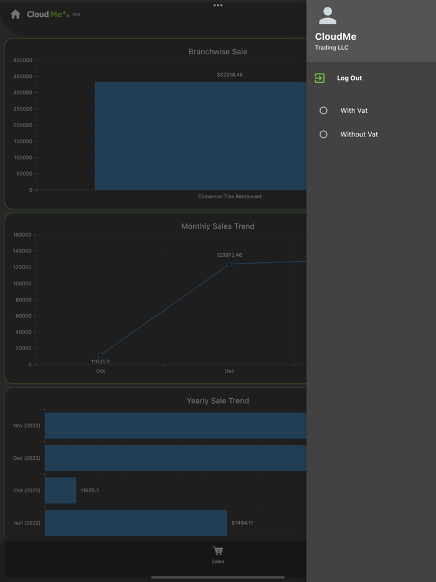Select the Dec data point 123972.46
The width and height of the screenshot is (436, 582).
(x=229, y=264)
